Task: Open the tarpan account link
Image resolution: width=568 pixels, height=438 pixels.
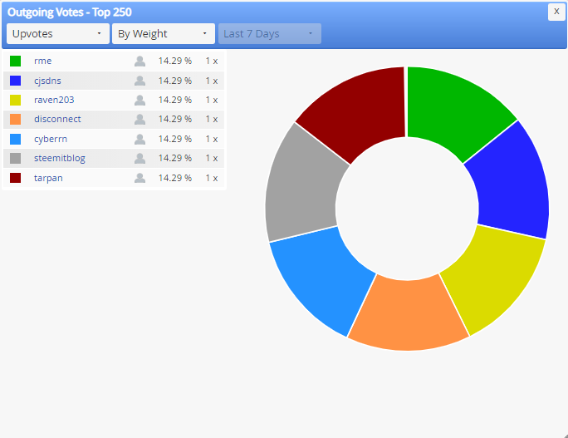Action: (48, 178)
